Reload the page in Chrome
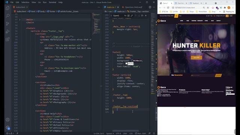Image resolution: width=240 pixels, height=135 pixels. click(x=168, y=7)
